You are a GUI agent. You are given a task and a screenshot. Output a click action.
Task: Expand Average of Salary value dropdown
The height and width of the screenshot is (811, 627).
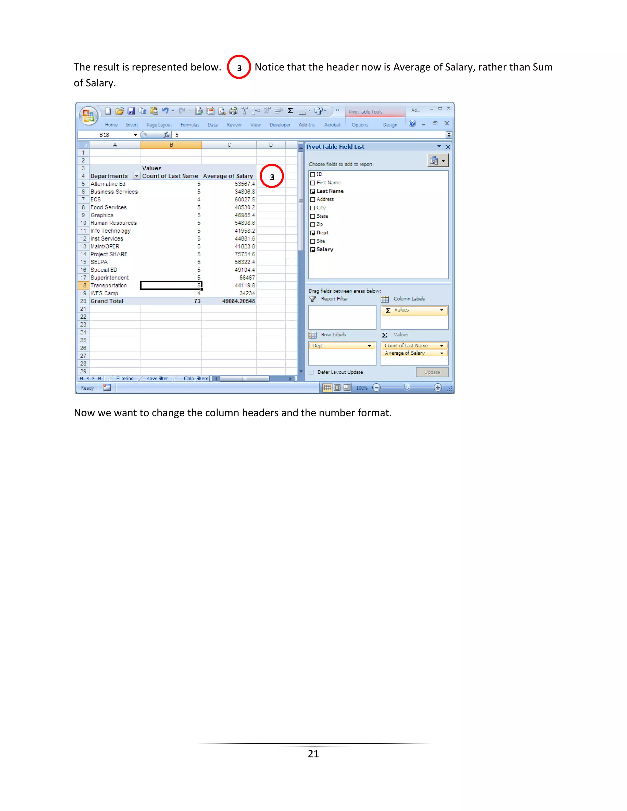tap(442, 353)
